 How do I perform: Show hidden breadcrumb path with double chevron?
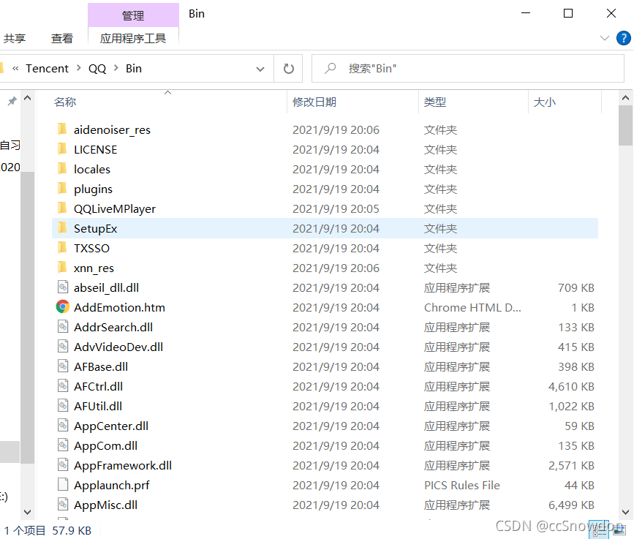15,68
